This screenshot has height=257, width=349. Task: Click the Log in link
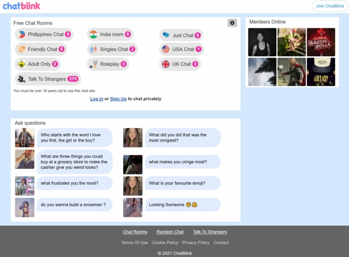tap(96, 99)
